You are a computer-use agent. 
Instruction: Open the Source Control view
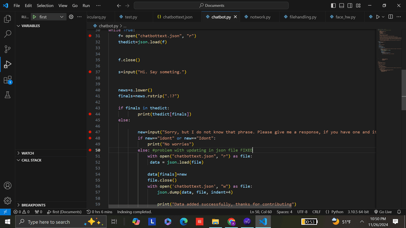[7, 49]
